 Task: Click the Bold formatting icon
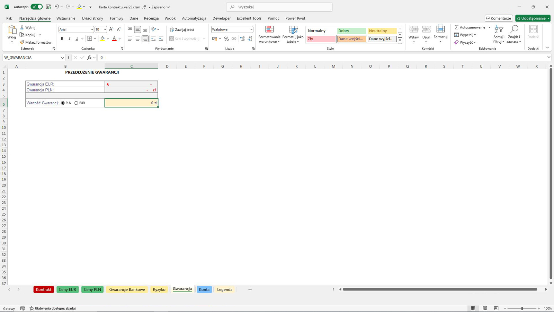pyautogui.click(x=62, y=39)
